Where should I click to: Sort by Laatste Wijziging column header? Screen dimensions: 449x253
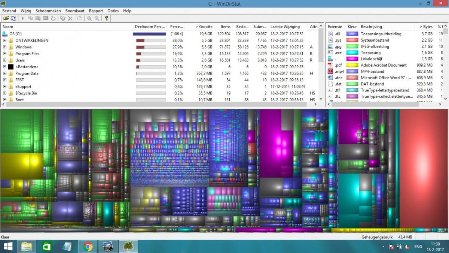pos(288,27)
